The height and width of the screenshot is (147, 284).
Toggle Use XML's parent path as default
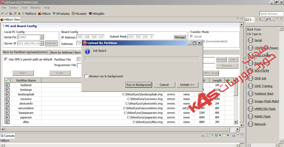point(6,59)
